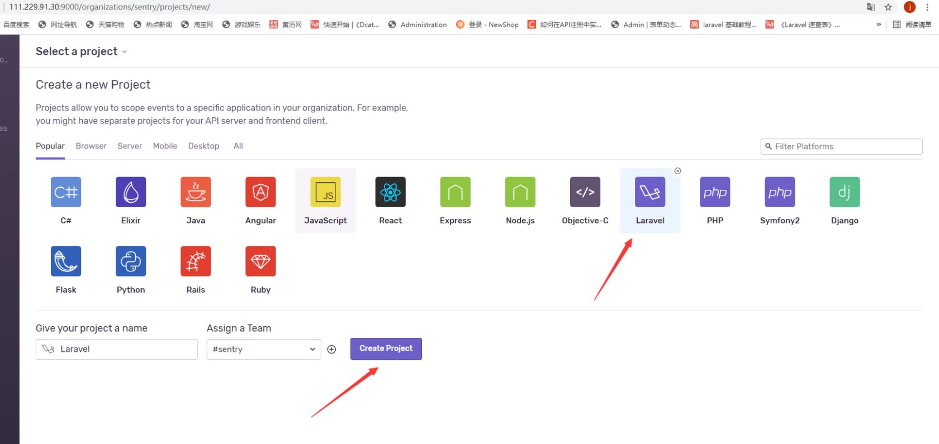Select the Angular platform
Viewport: 939px width, 444px height.
[x=260, y=192]
